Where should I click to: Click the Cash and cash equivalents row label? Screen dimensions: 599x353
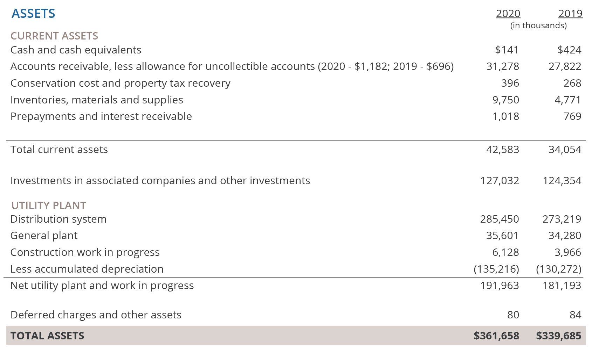[76, 50]
